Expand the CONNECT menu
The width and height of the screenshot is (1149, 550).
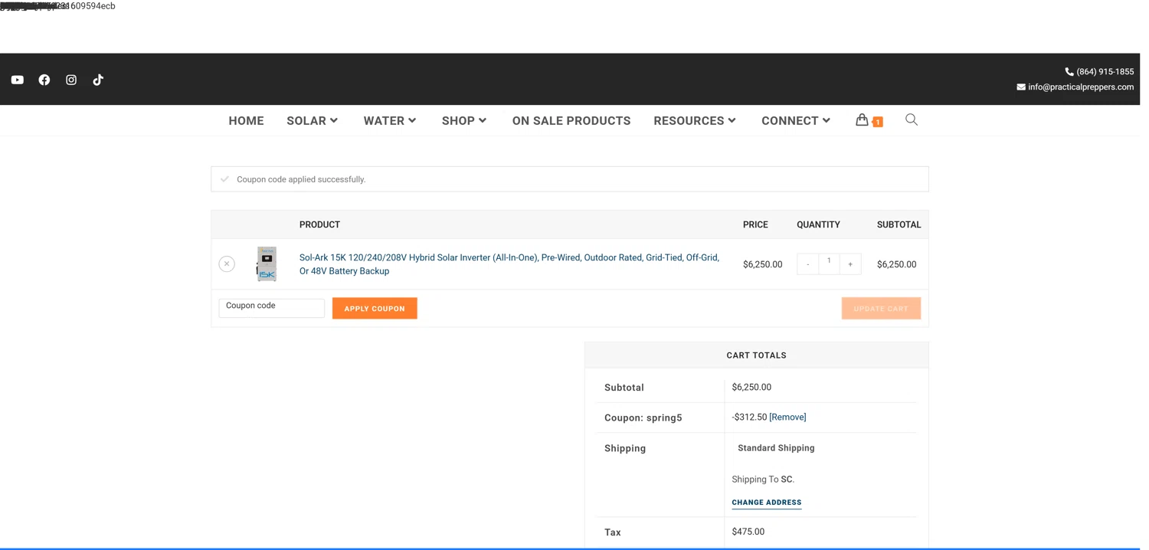click(x=796, y=121)
